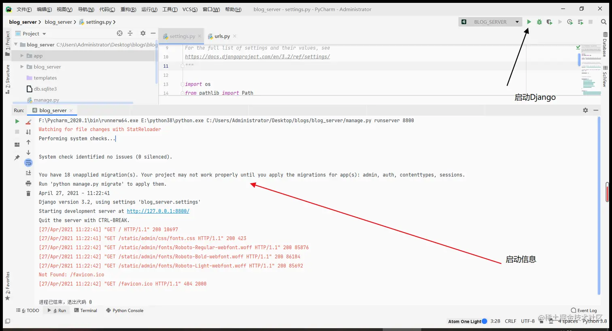
Task: Toggle the fold marker at line 13
Action: point(183,84)
